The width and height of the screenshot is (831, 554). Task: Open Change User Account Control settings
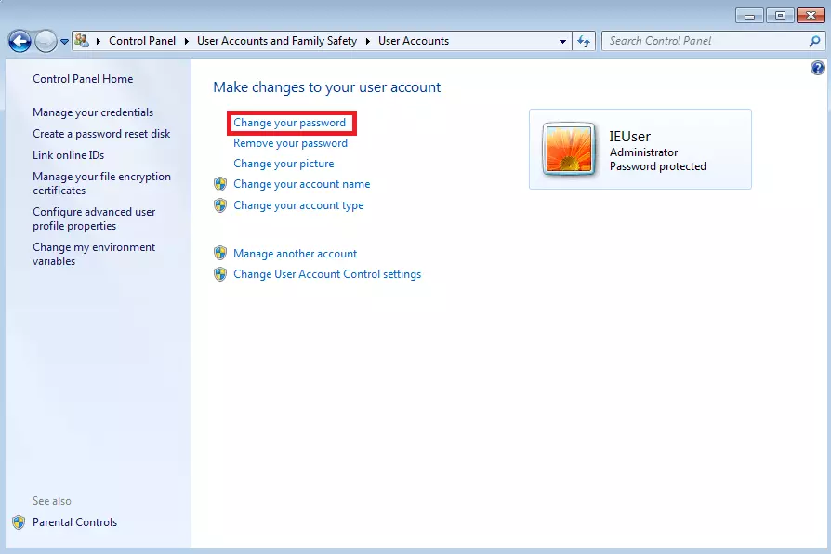click(327, 274)
